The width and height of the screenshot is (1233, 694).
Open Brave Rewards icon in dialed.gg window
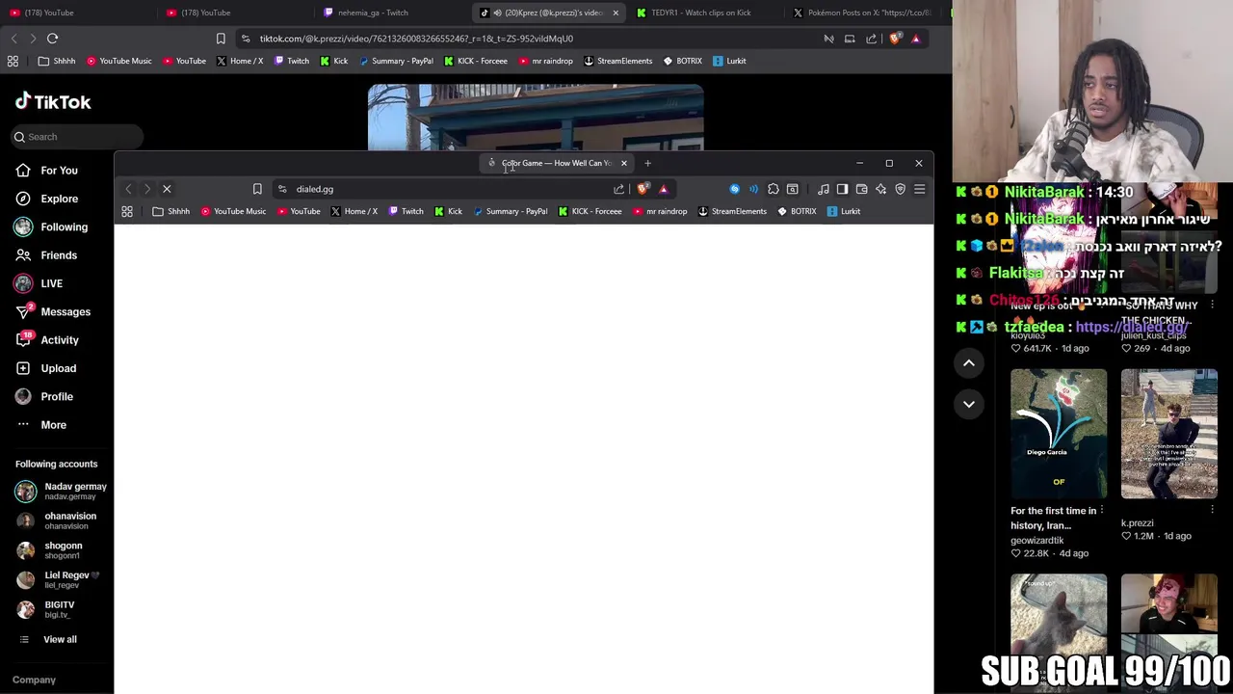point(663,189)
